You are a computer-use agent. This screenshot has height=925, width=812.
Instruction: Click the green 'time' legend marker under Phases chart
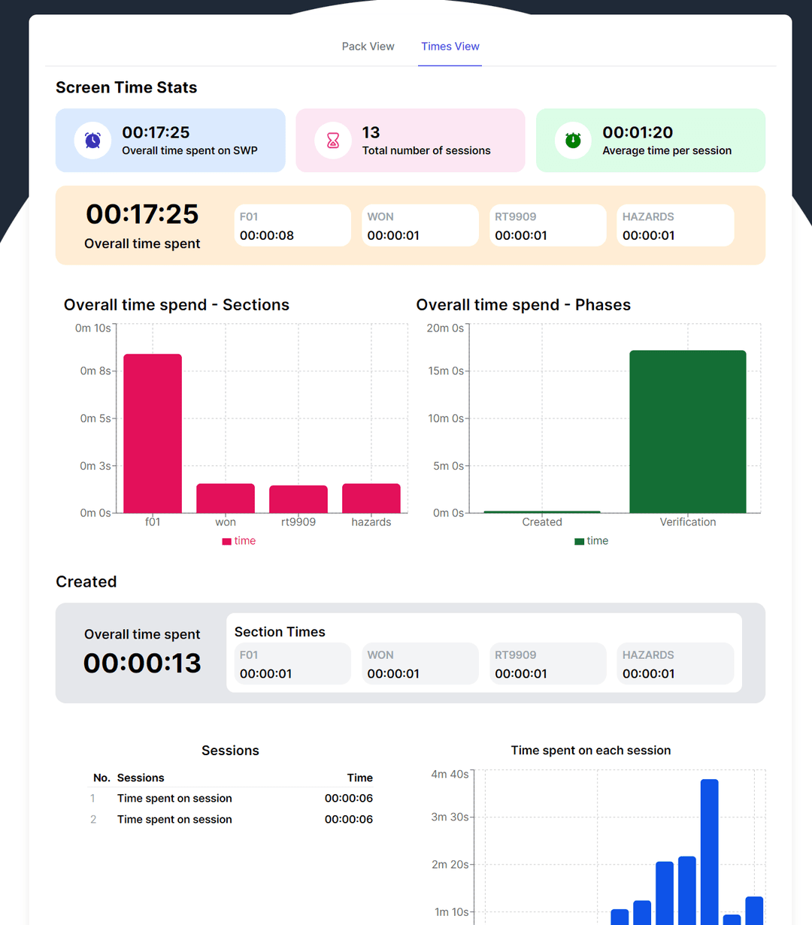(578, 540)
